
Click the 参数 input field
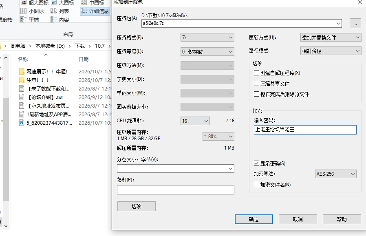tap(176, 190)
